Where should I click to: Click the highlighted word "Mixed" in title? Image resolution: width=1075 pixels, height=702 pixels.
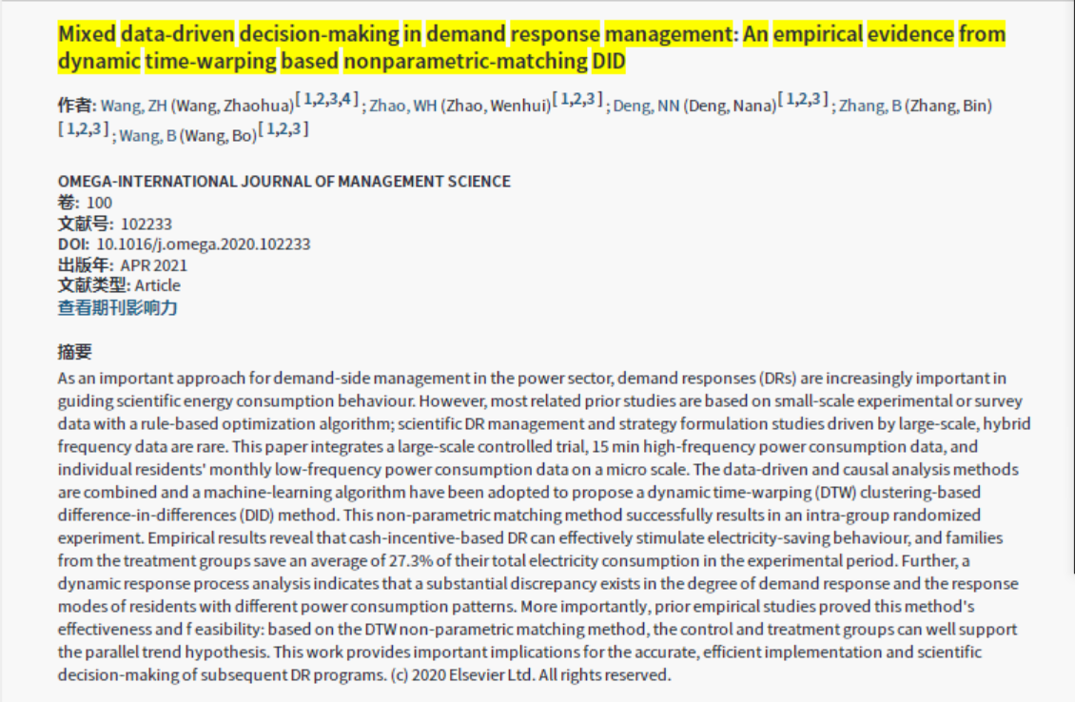point(87,35)
